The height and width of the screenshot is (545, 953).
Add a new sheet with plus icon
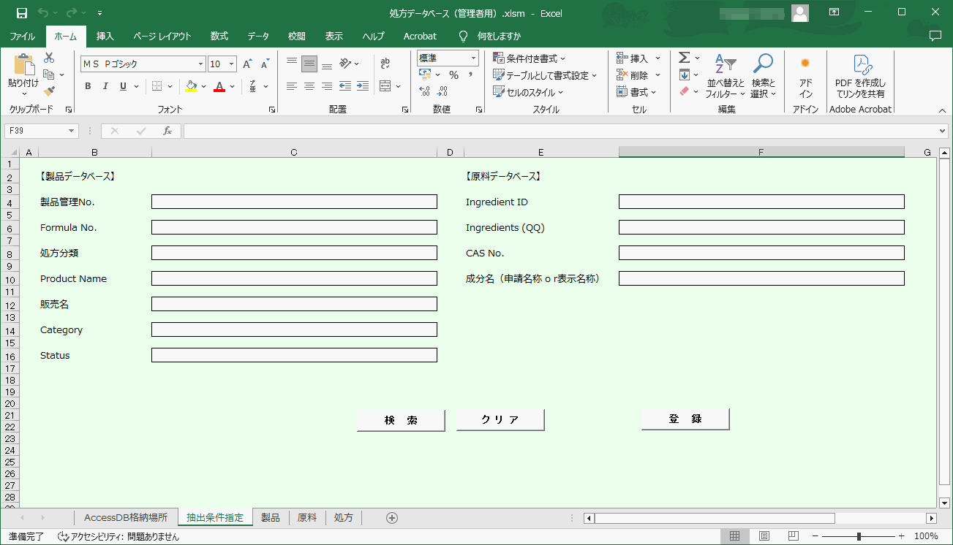(392, 518)
